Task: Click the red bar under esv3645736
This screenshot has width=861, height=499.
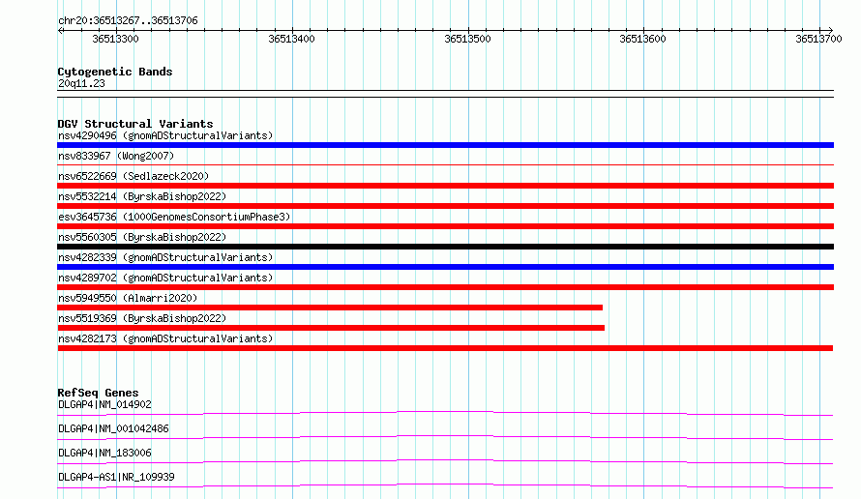Action: 445,226
